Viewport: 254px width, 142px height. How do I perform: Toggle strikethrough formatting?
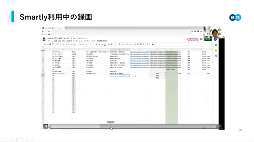tap(102, 44)
